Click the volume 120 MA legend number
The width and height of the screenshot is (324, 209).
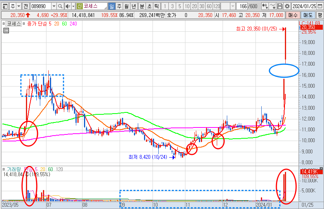[60, 169]
